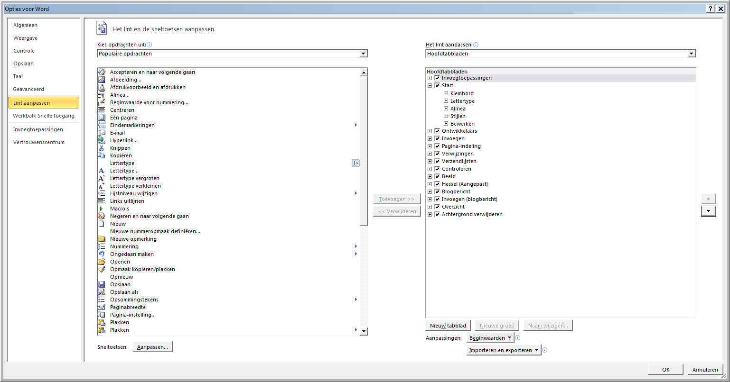Click the E-mail command icon
The width and height of the screenshot is (730, 382).
click(101, 133)
